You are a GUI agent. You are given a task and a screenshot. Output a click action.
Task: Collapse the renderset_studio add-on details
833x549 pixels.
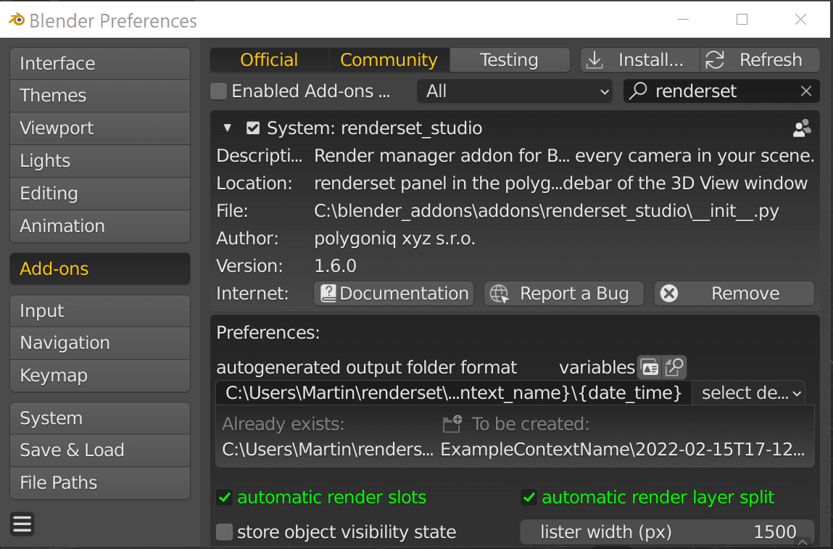pyautogui.click(x=228, y=128)
